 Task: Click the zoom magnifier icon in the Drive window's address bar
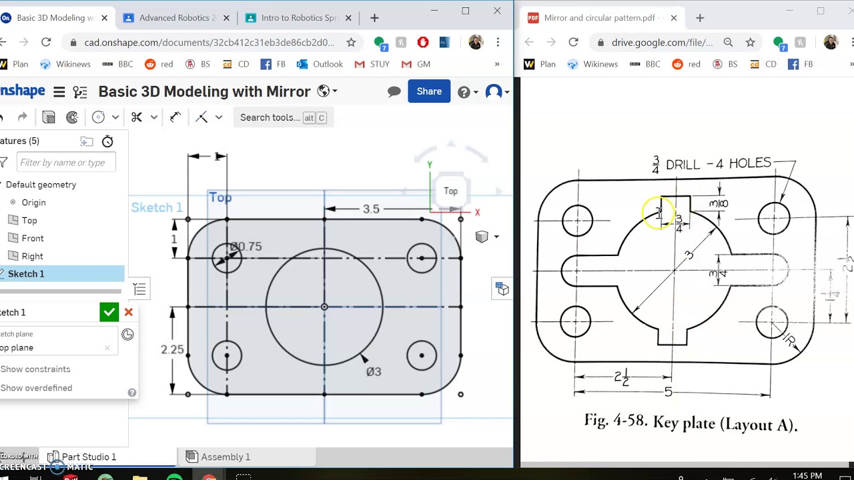pos(729,42)
